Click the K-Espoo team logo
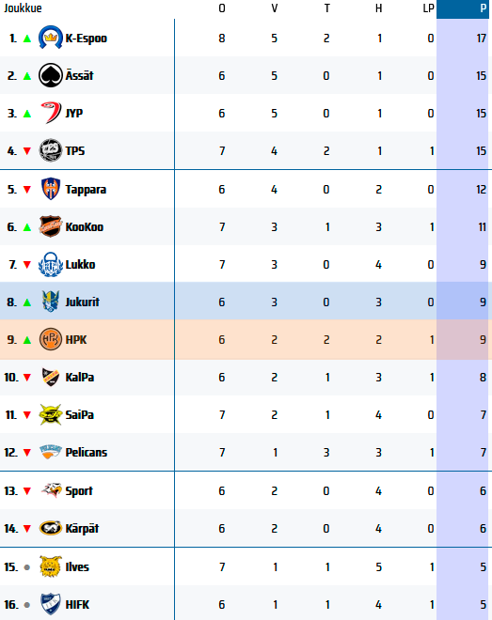This screenshot has width=492, height=620. click(50, 38)
